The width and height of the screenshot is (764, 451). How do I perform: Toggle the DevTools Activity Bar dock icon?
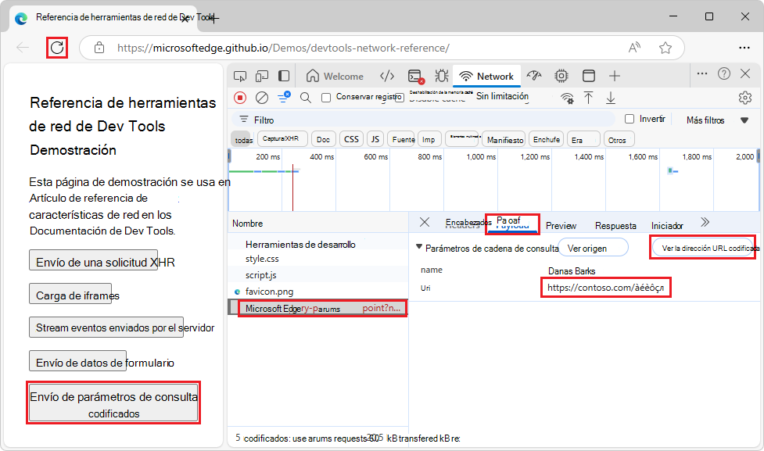click(x=284, y=76)
